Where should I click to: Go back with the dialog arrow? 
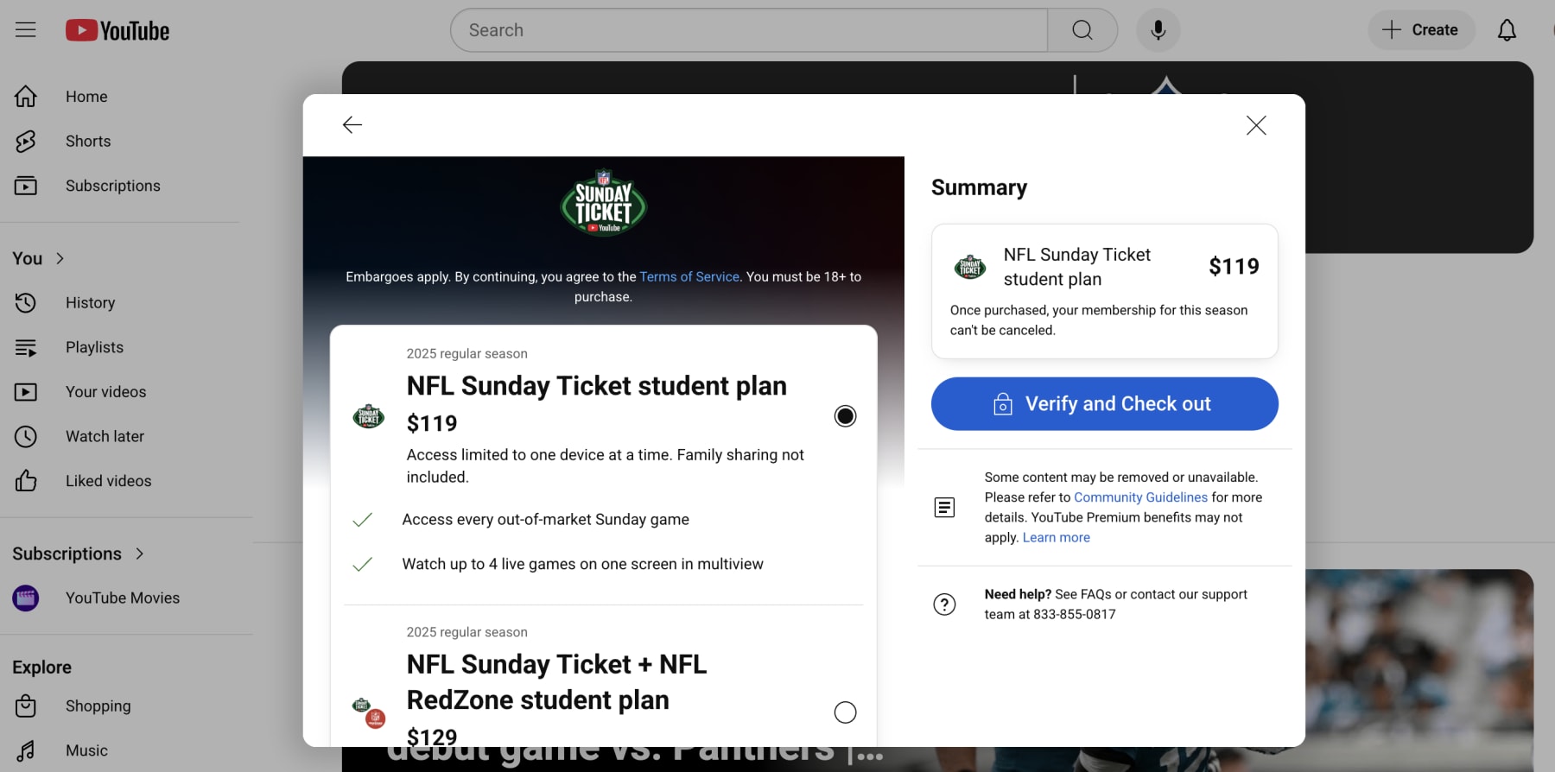[352, 125]
